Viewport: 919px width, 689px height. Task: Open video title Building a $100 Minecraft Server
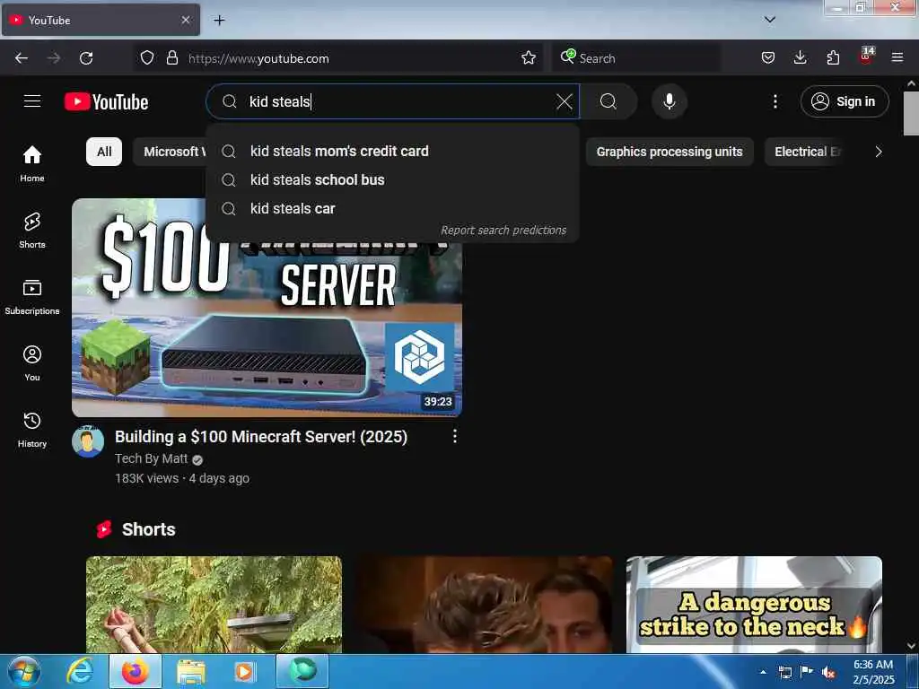click(x=261, y=437)
